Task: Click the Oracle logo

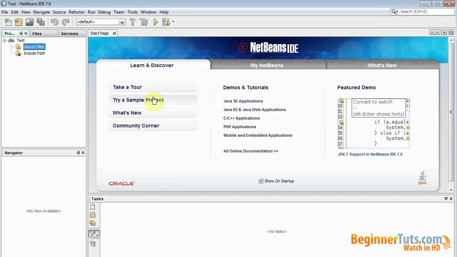Action: pos(122,183)
